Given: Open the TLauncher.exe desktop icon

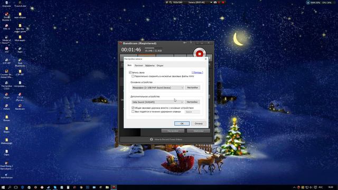Looking at the screenshot, I should (x=20, y=4).
